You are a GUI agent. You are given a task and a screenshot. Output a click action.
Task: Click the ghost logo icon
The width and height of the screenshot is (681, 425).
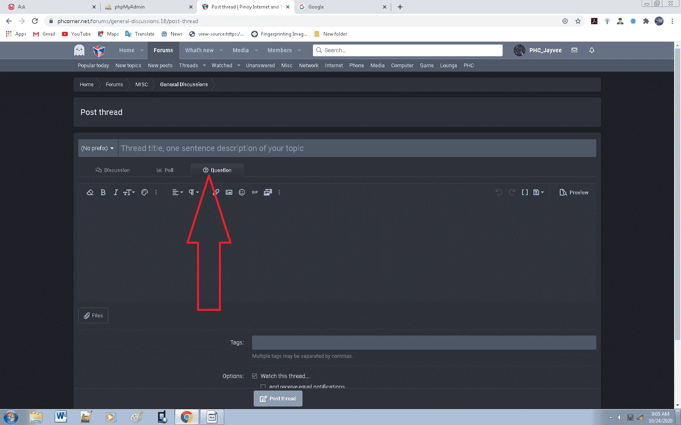[79, 50]
